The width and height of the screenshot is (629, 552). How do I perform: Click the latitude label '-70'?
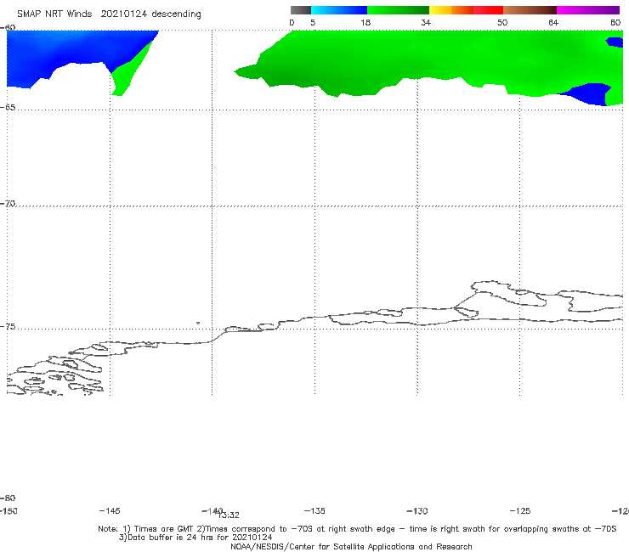8,204
